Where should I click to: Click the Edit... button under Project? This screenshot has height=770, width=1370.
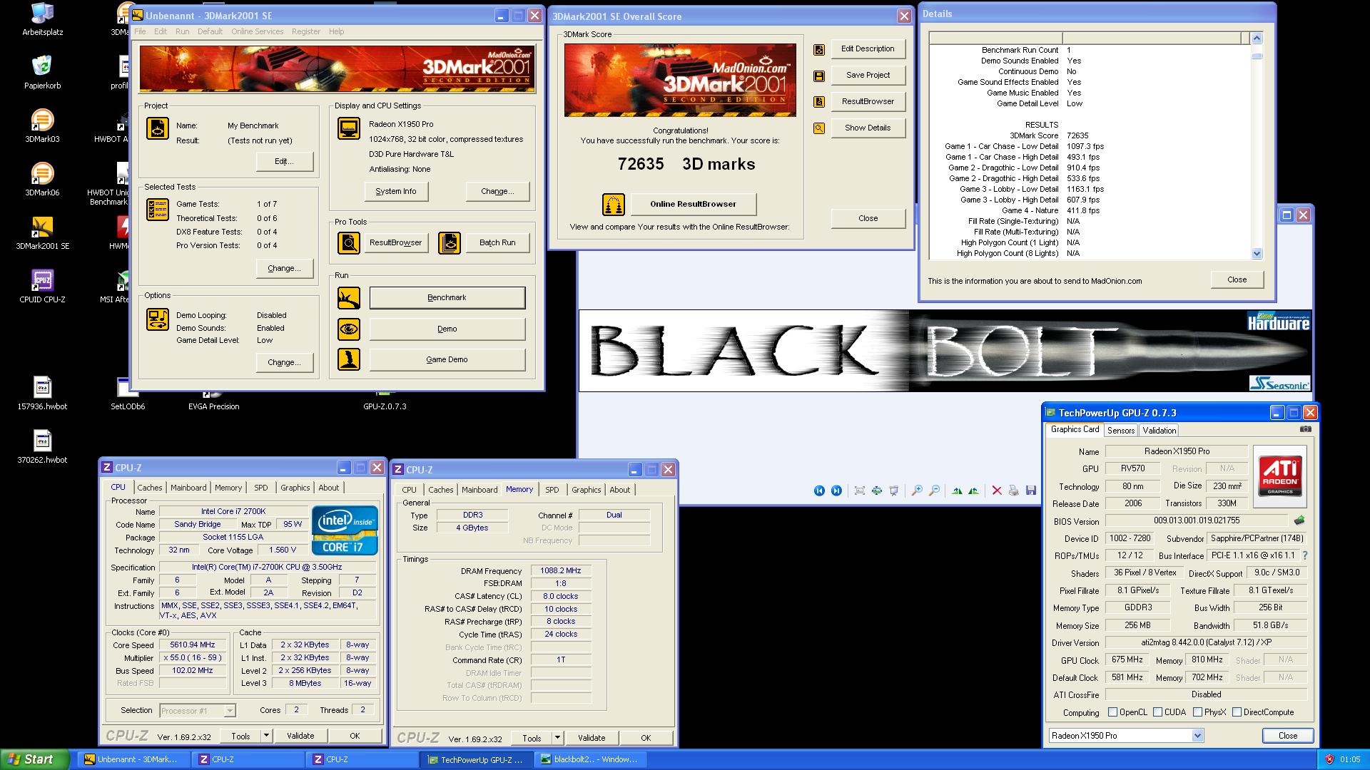284,161
